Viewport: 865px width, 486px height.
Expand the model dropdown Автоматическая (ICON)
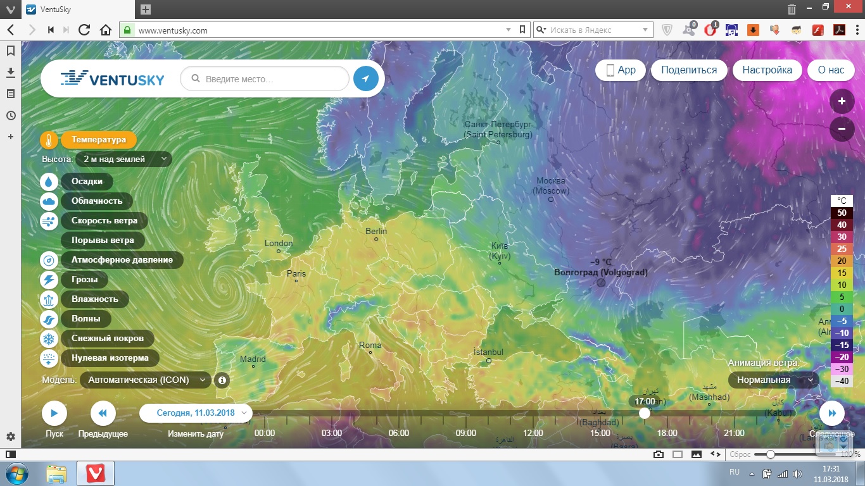146,380
